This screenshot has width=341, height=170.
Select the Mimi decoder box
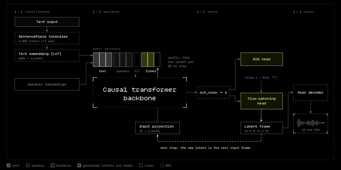point(310,92)
